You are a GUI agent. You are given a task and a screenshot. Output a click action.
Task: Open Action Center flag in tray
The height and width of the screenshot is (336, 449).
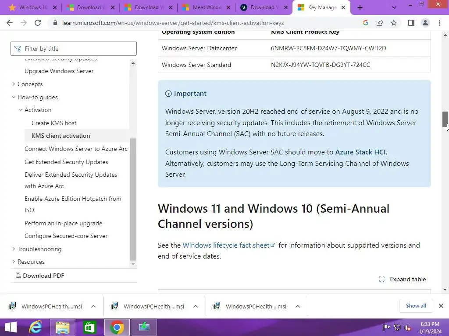(x=386, y=327)
